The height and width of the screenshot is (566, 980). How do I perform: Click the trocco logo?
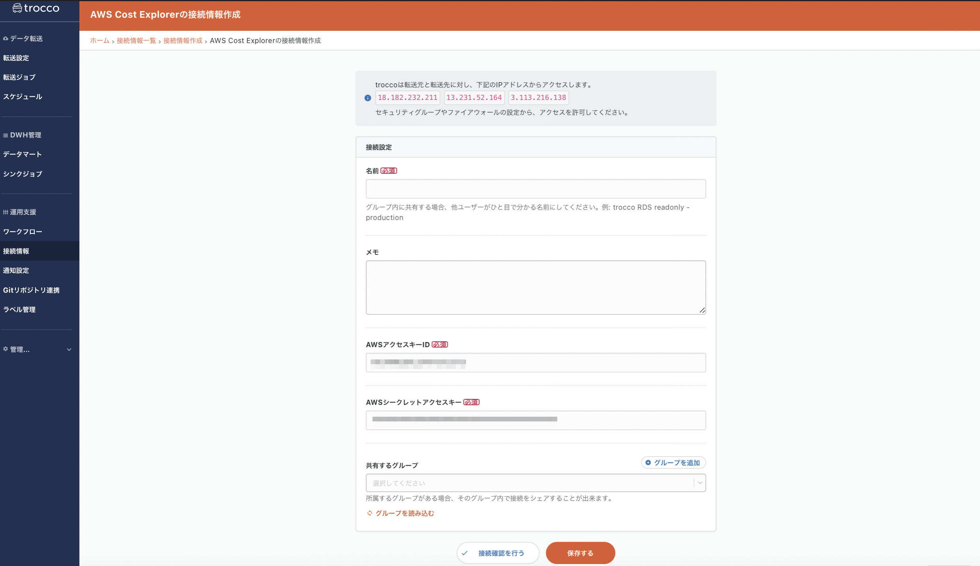click(x=36, y=8)
